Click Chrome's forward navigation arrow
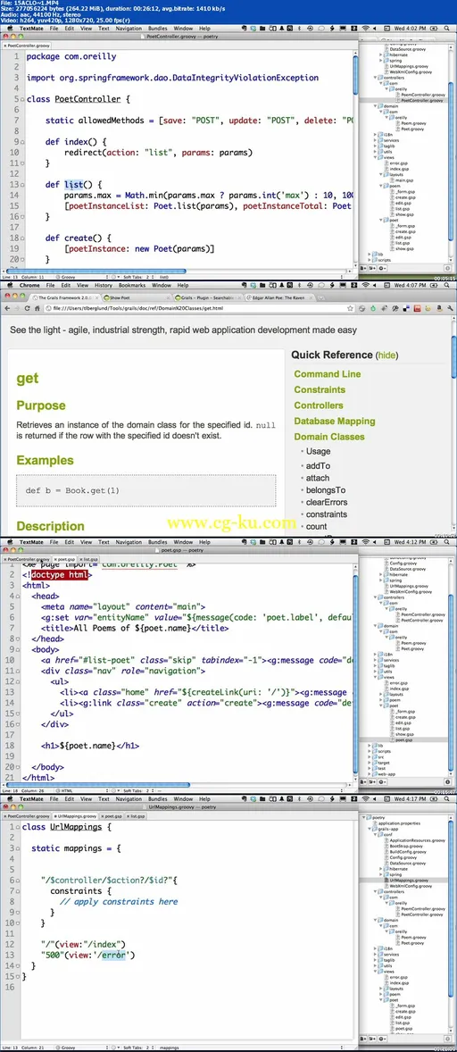The width and height of the screenshot is (457, 1052). [18, 307]
